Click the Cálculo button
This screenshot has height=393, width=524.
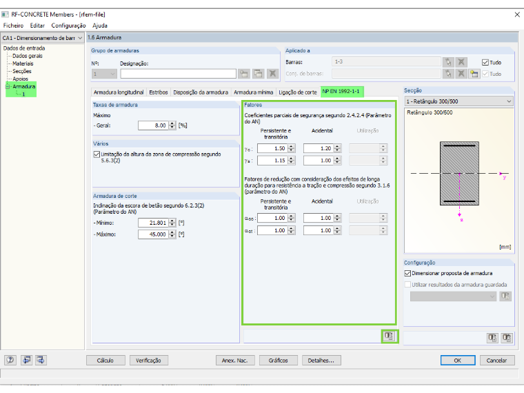point(105,360)
